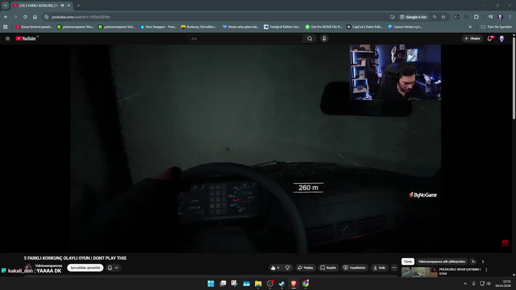The image size is (516, 290).
Task: Open yalnizsempanze Stre bookmark
Action: (x=75, y=27)
